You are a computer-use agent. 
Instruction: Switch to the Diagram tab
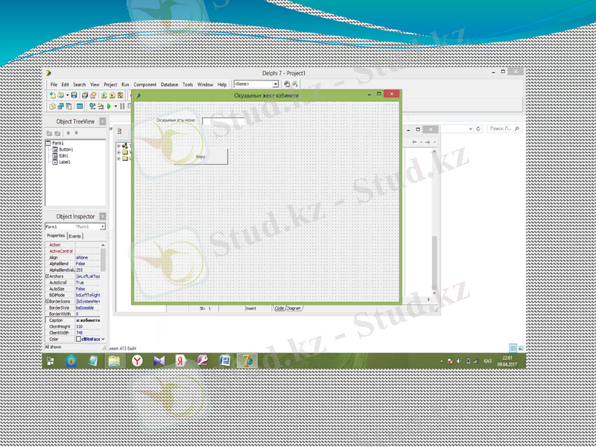point(294,308)
